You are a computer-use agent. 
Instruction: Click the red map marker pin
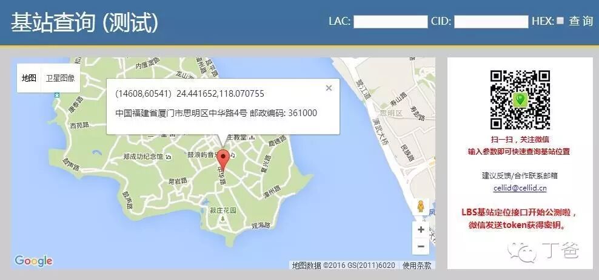point(224,160)
